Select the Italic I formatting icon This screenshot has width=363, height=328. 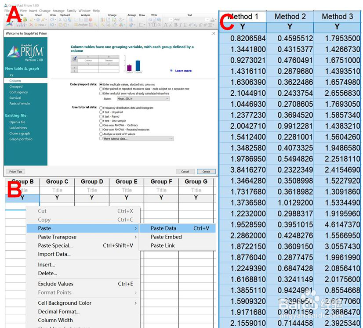pyautogui.click(x=181, y=25)
